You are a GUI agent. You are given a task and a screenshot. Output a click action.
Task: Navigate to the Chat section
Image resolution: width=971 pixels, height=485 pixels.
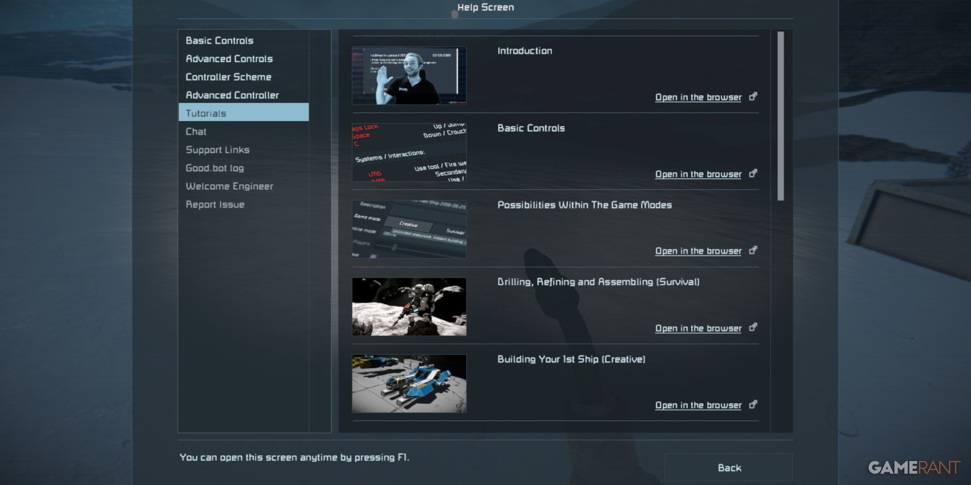[x=196, y=131]
